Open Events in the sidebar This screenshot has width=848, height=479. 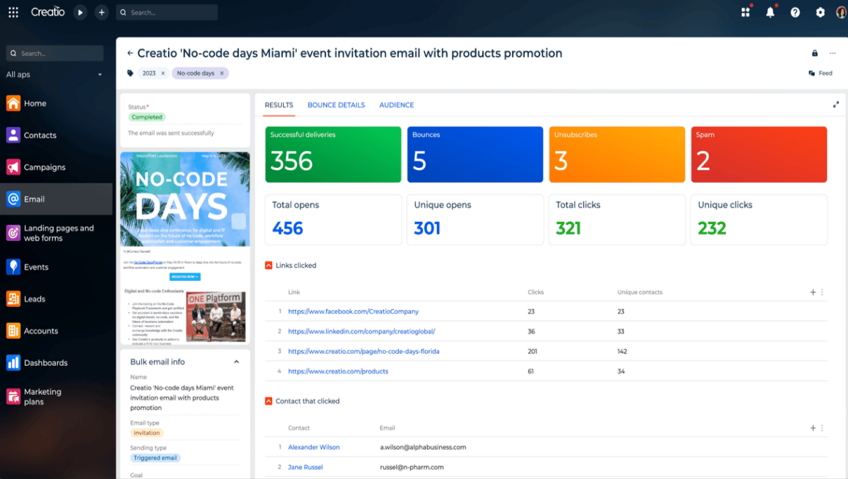pos(56,267)
